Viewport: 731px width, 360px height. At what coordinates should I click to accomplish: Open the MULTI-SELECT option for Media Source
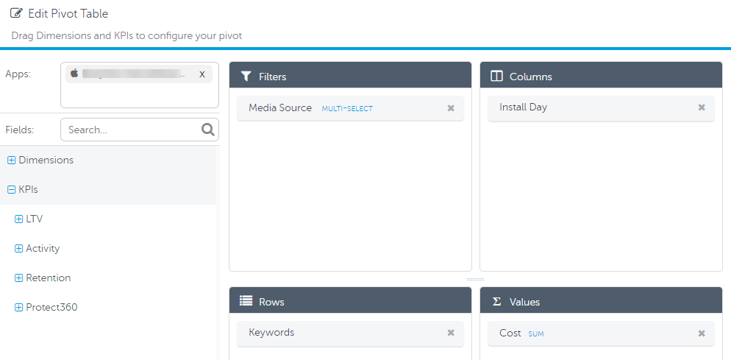(x=347, y=109)
